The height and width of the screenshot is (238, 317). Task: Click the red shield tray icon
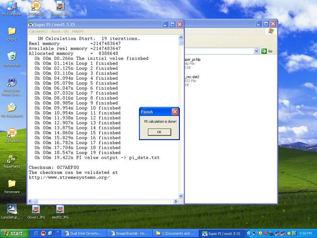[266, 233]
